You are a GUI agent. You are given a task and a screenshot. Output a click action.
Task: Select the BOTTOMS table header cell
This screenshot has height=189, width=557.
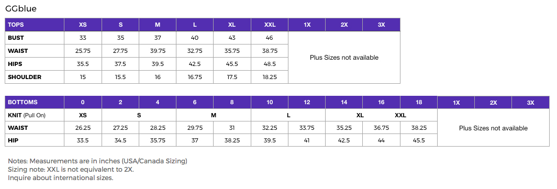pyautogui.click(x=35, y=102)
